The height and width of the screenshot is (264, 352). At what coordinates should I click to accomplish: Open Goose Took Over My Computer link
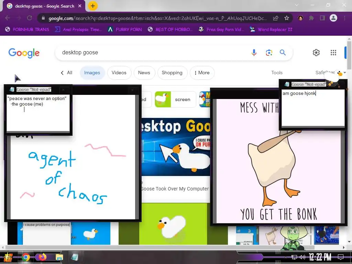175,189
